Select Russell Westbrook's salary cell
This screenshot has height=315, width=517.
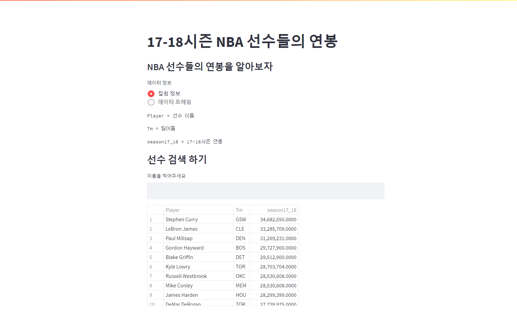pos(278,276)
